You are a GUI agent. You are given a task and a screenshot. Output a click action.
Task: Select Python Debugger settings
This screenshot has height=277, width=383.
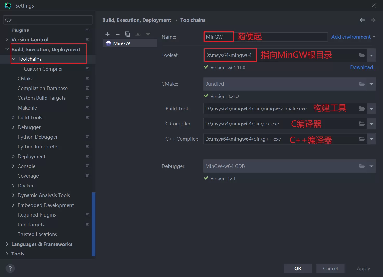(x=38, y=137)
